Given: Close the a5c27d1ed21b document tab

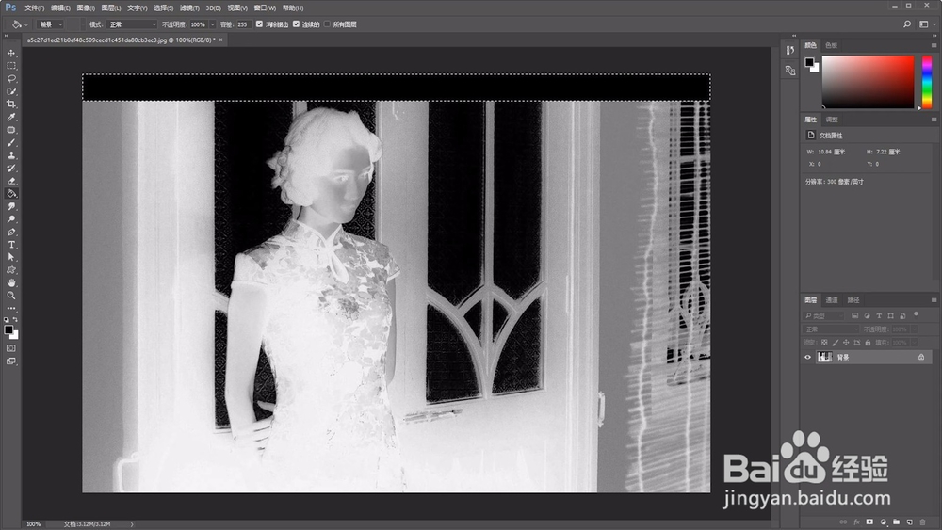Looking at the screenshot, I should pyautogui.click(x=220, y=40).
